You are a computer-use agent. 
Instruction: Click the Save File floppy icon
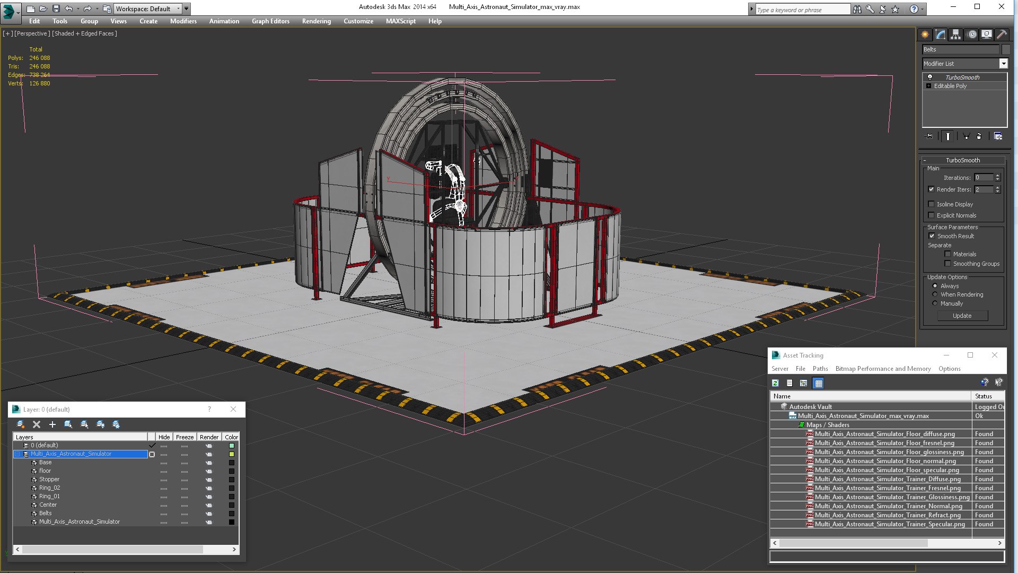[56, 8]
